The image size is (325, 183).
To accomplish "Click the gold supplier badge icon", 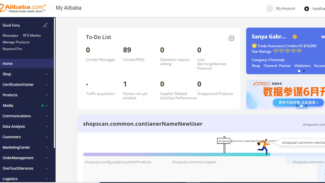I will 294,37.
